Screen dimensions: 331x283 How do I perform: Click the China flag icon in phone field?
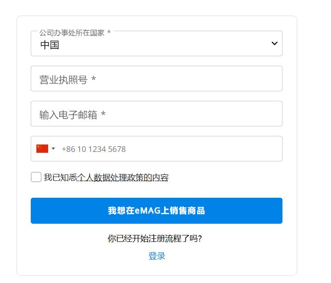tap(42, 149)
